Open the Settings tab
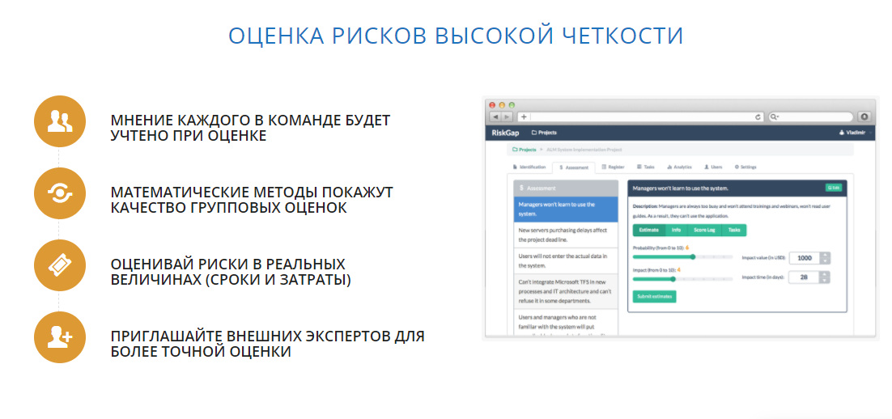The width and height of the screenshot is (892, 419). pos(745,167)
